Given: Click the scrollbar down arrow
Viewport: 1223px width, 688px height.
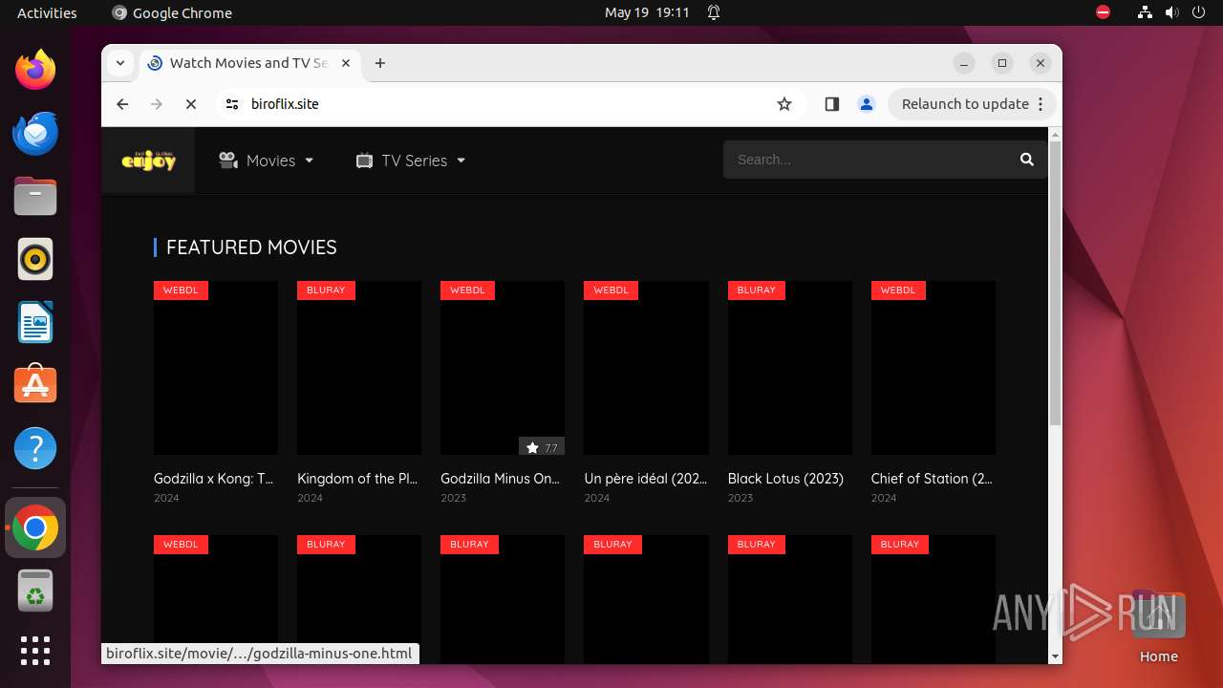Looking at the screenshot, I should [x=1055, y=656].
